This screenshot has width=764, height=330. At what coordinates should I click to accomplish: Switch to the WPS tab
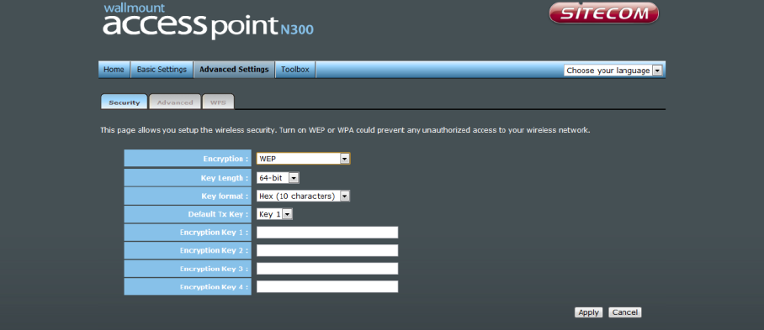coord(218,102)
